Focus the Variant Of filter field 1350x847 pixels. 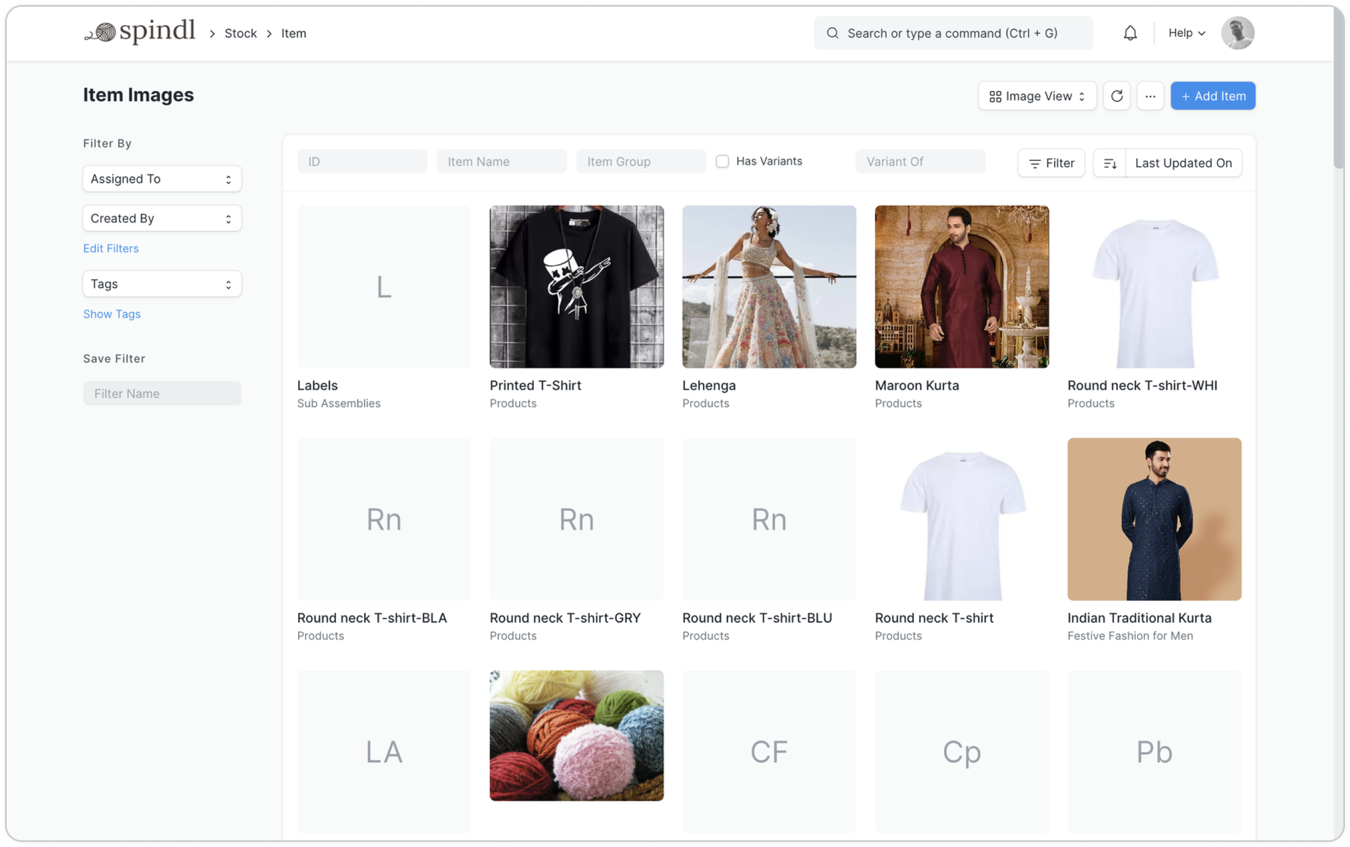click(920, 161)
